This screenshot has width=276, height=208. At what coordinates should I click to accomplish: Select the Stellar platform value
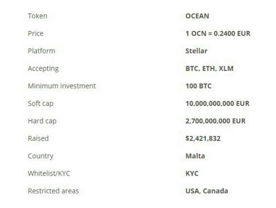point(196,51)
